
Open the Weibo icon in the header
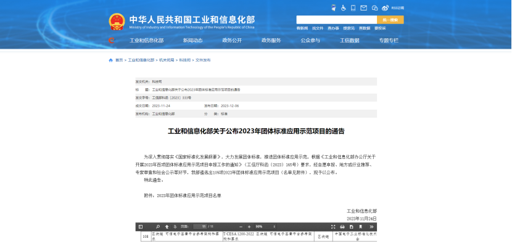pos(386,8)
